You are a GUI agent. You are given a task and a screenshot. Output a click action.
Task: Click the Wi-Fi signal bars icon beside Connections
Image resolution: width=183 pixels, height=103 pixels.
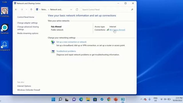pyautogui.click(x=108, y=30)
